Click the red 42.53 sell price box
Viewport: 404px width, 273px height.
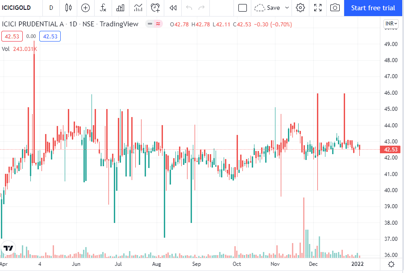(x=12, y=36)
